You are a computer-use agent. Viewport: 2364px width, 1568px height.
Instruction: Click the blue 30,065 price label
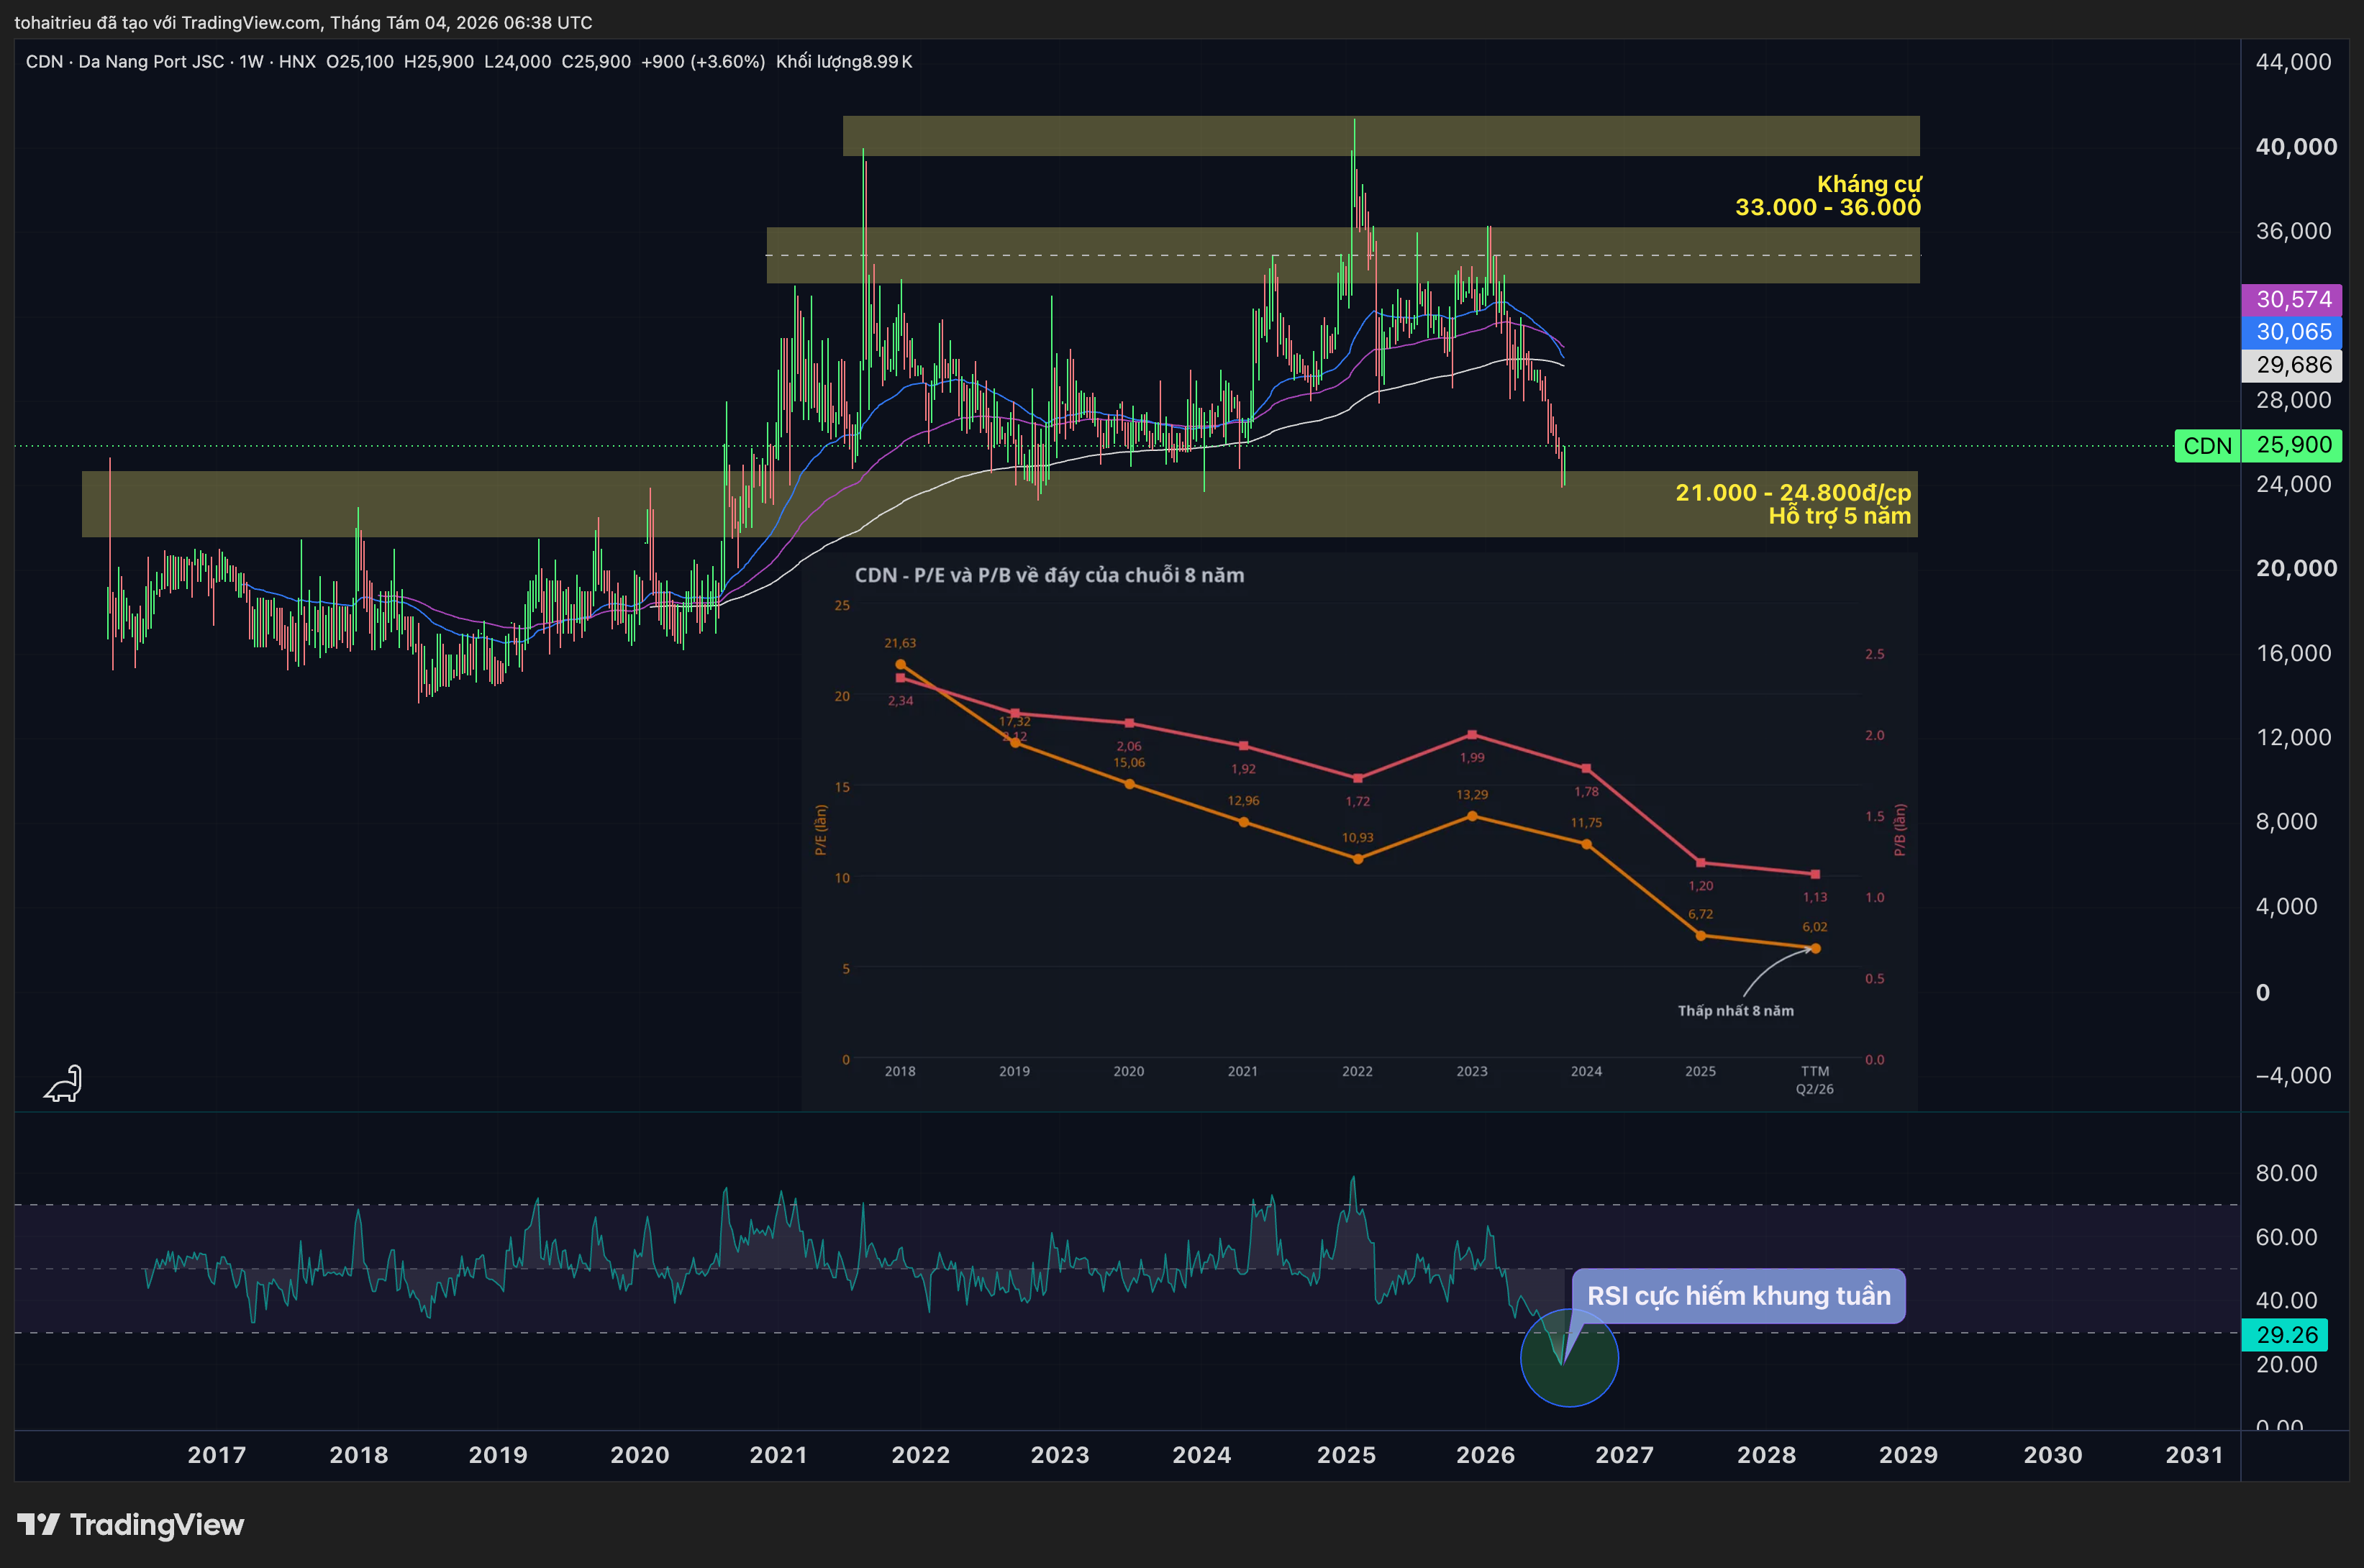[x=2293, y=332]
